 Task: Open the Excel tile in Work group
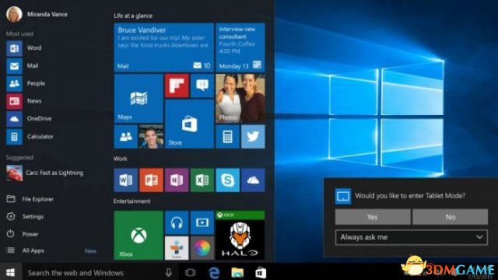[x=202, y=180]
